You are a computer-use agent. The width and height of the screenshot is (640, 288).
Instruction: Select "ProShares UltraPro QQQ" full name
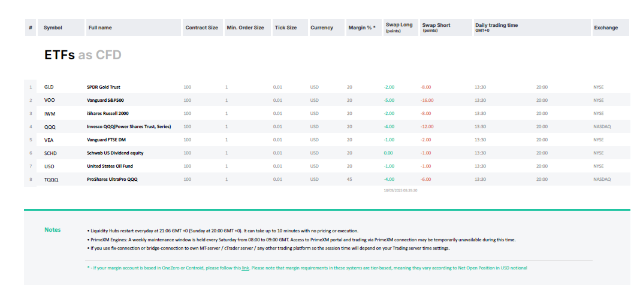tap(112, 179)
